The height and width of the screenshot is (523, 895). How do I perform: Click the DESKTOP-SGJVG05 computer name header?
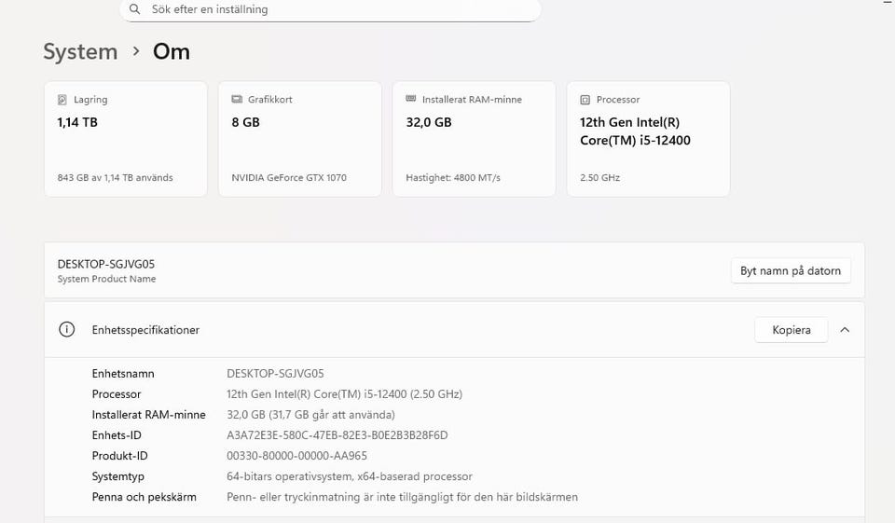click(x=106, y=265)
